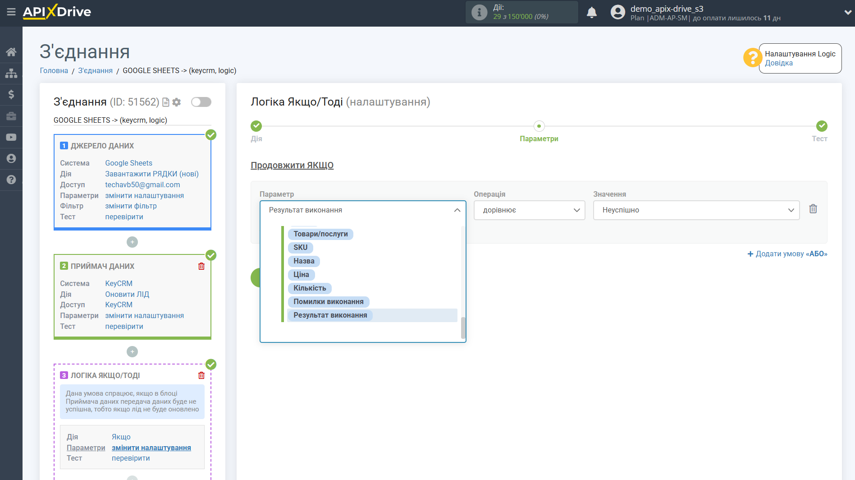This screenshot has height=480, width=855.
Task: Click the Параметри step marker
Action: (539, 126)
